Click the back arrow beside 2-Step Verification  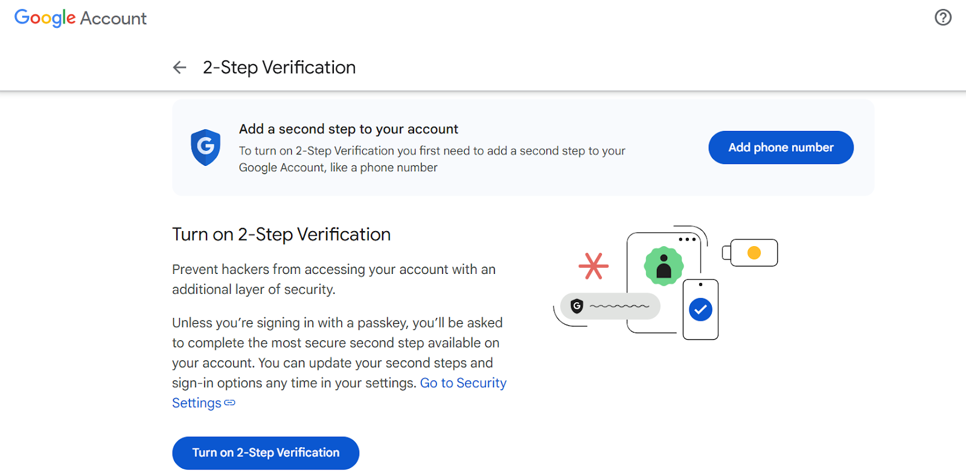click(x=179, y=68)
